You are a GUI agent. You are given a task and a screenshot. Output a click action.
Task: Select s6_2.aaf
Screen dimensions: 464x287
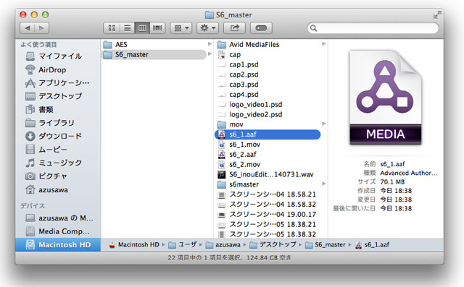(237, 155)
